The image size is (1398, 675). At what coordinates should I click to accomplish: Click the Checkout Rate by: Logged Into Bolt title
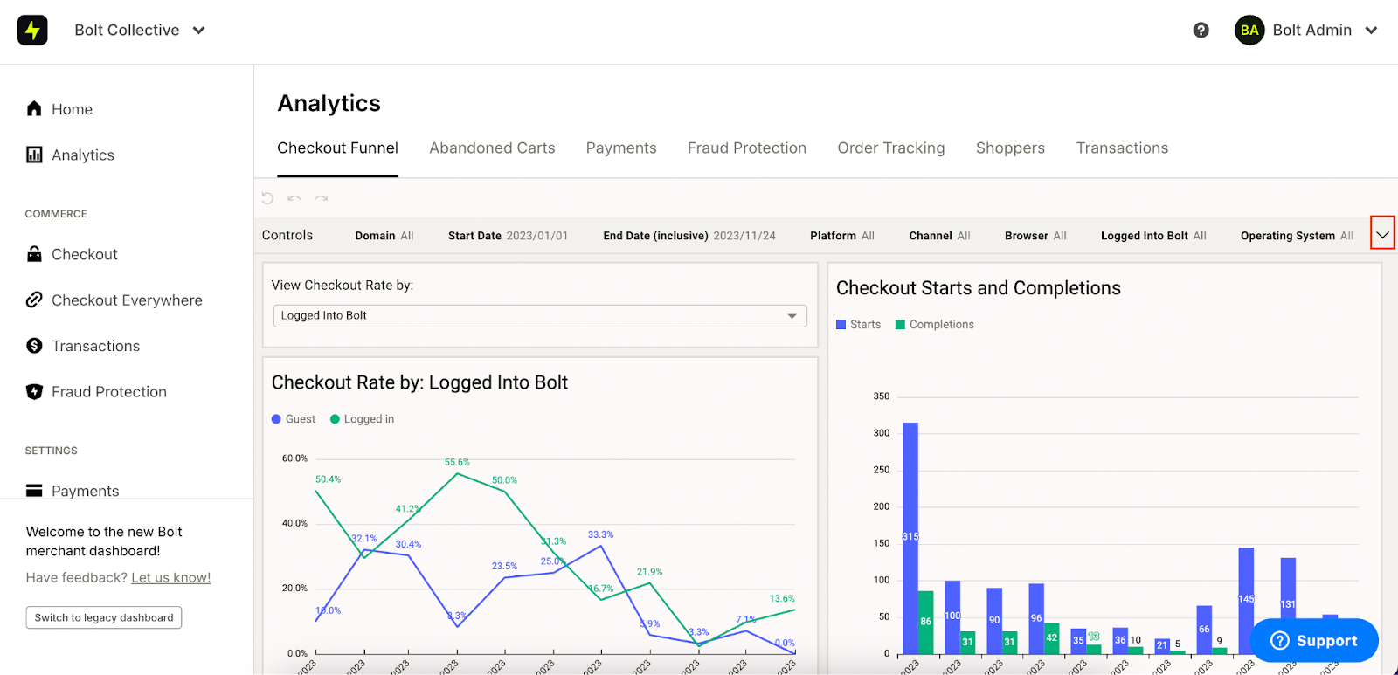[x=419, y=382]
